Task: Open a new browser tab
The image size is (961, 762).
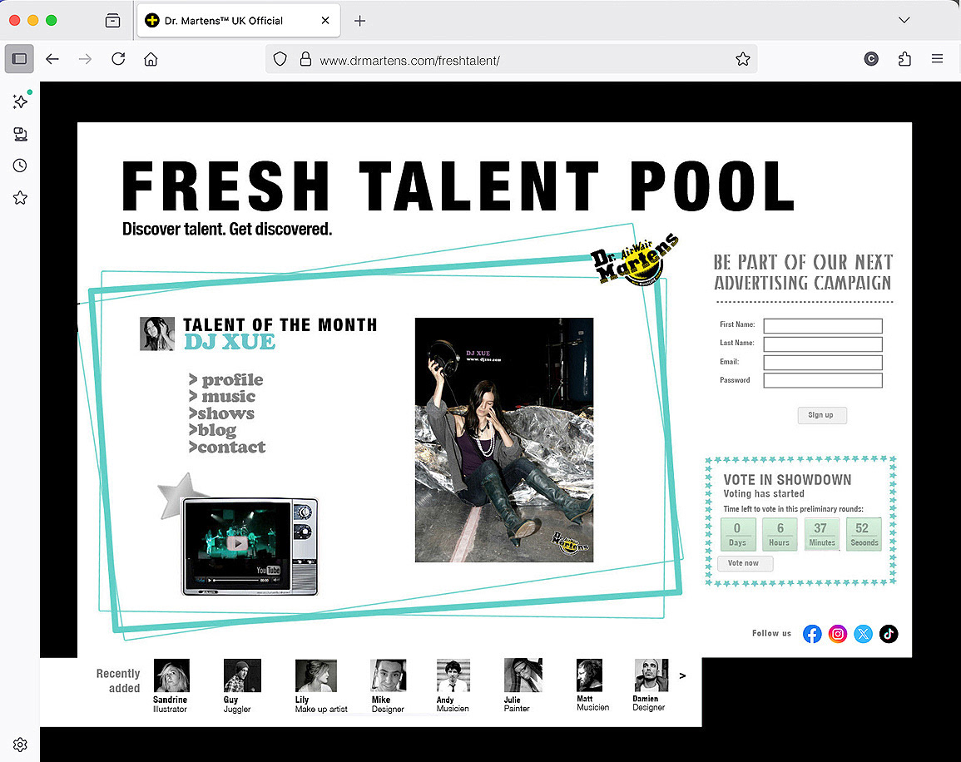Action: (359, 21)
